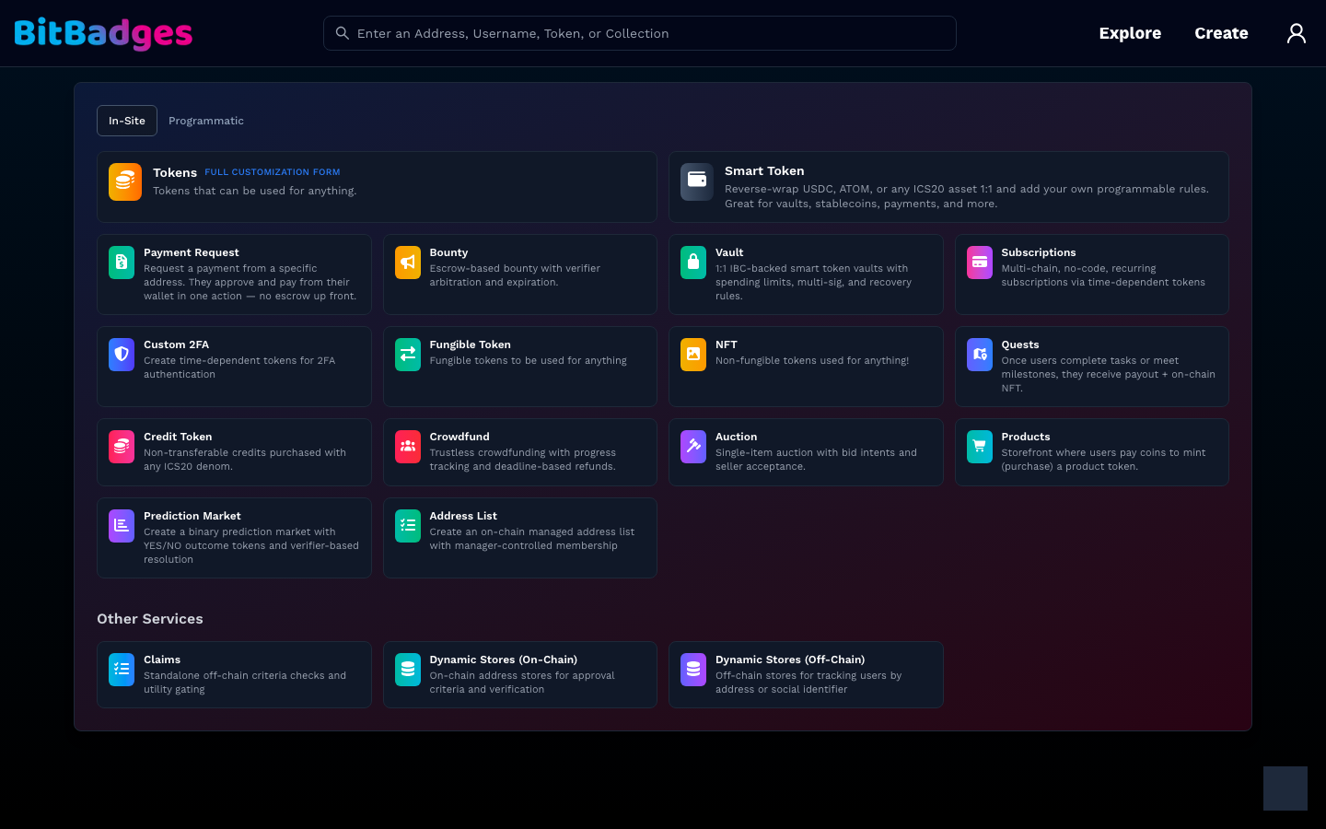Click the Products shopping cart icon
The width and height of the screenshot is (1326, 829).
[x=980, y=447]
